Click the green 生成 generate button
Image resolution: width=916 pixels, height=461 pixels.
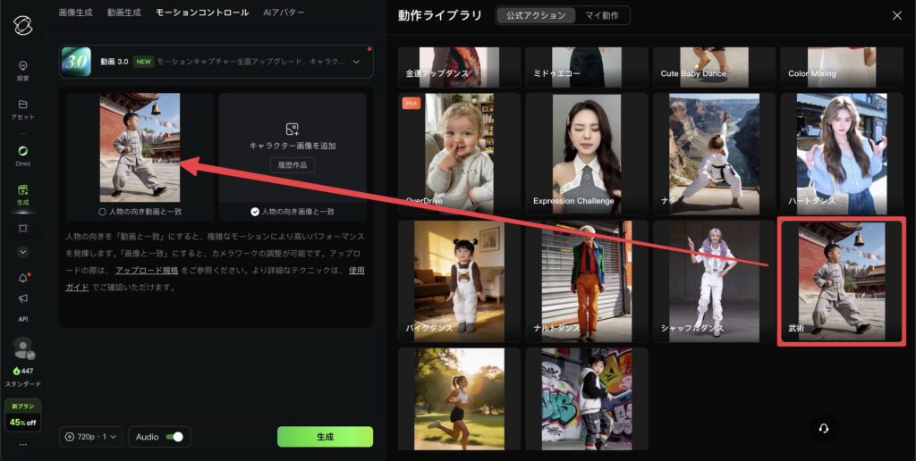(x=325, y=437)
